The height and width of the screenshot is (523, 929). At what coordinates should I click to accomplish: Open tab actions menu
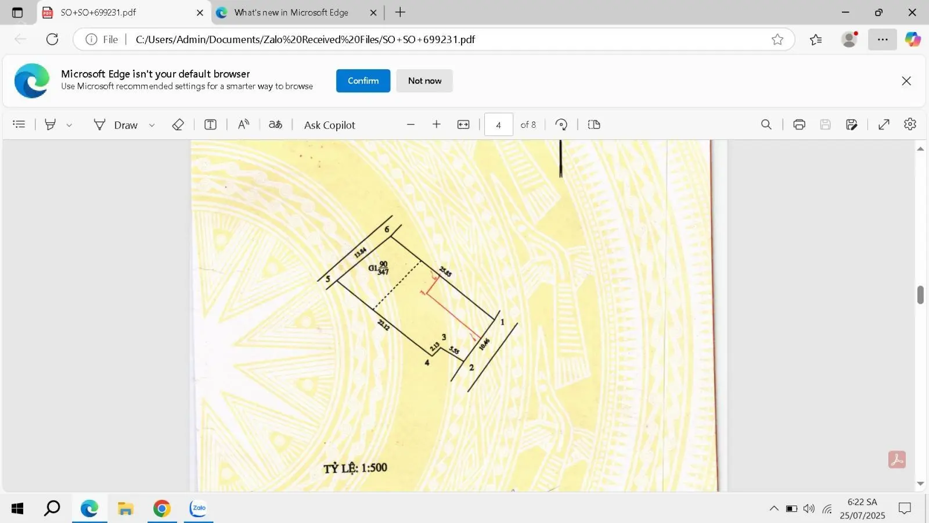point(17,12)
